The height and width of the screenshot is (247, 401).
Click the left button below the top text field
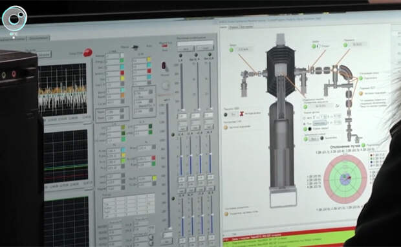(186, 48)
